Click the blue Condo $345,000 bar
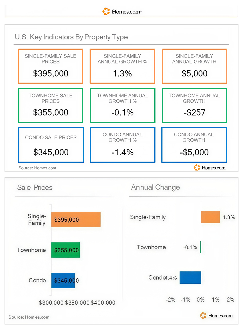The height and width of the screenshot is (330, 243). (x=63, y=281)
